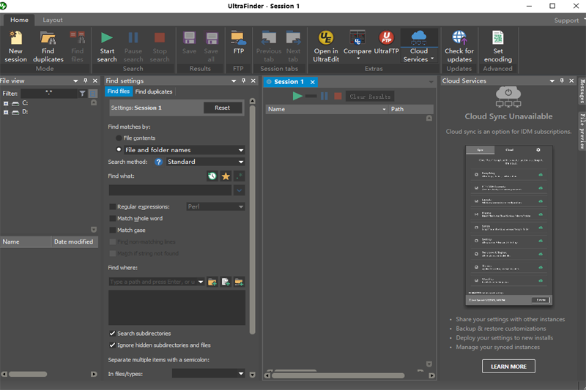This screenshot has height=390, width=586.
Task: Open File and folder names dropdown
Action: click(241, 150)
